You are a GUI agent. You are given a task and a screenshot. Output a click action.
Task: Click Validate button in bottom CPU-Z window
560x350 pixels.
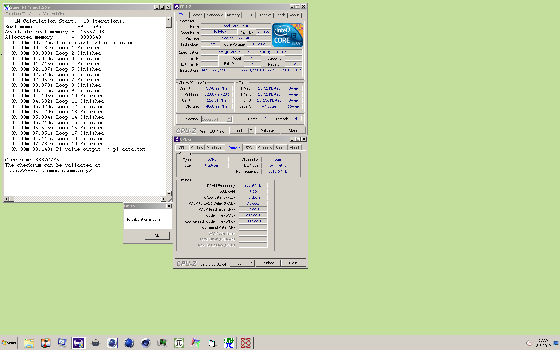(268, 263)
